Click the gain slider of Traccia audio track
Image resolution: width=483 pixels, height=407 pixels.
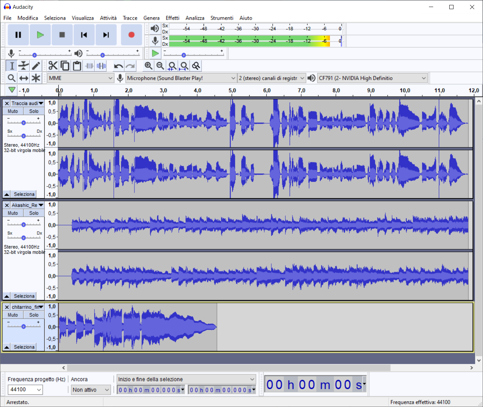24,123
